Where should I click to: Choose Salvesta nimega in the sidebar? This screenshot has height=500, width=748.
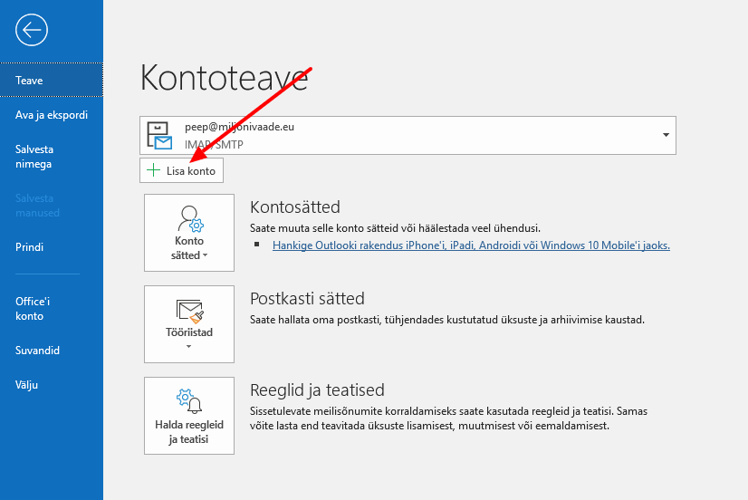34,157
